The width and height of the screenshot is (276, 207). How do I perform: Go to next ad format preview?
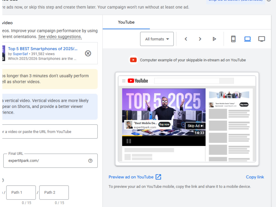pyautogui.click(x=200, y=39)
